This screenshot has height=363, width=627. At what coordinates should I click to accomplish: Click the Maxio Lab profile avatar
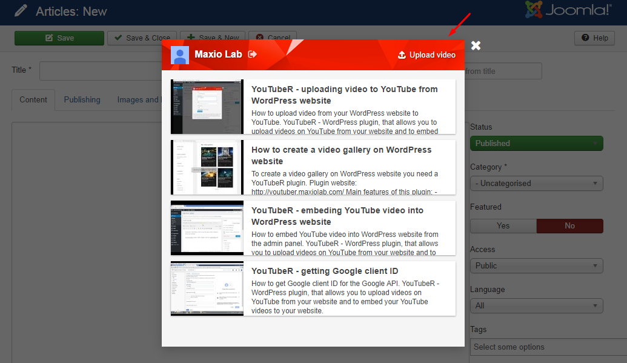pos(180,55)
